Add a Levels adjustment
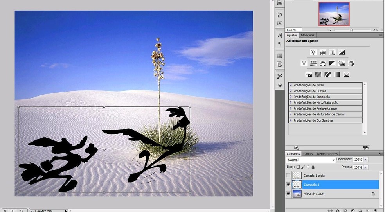The image size is (385, 212). coord(323,52)
